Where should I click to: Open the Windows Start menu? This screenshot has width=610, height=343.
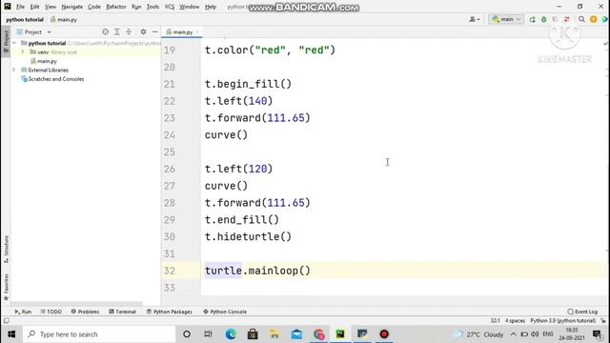pyautogui.click(x=11, y=334)
